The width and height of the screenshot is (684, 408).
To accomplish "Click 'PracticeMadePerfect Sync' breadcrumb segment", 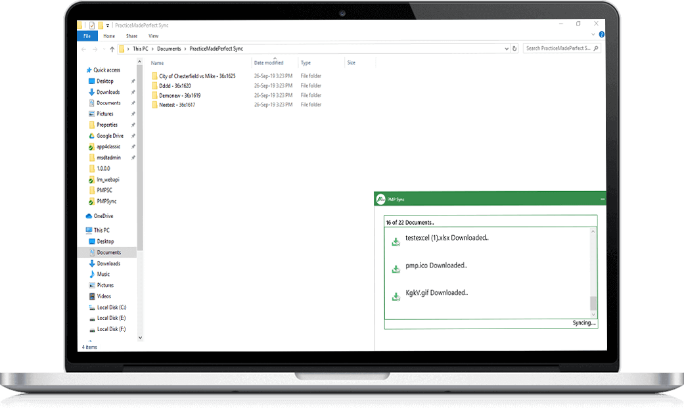I will [x=216, y=49].
